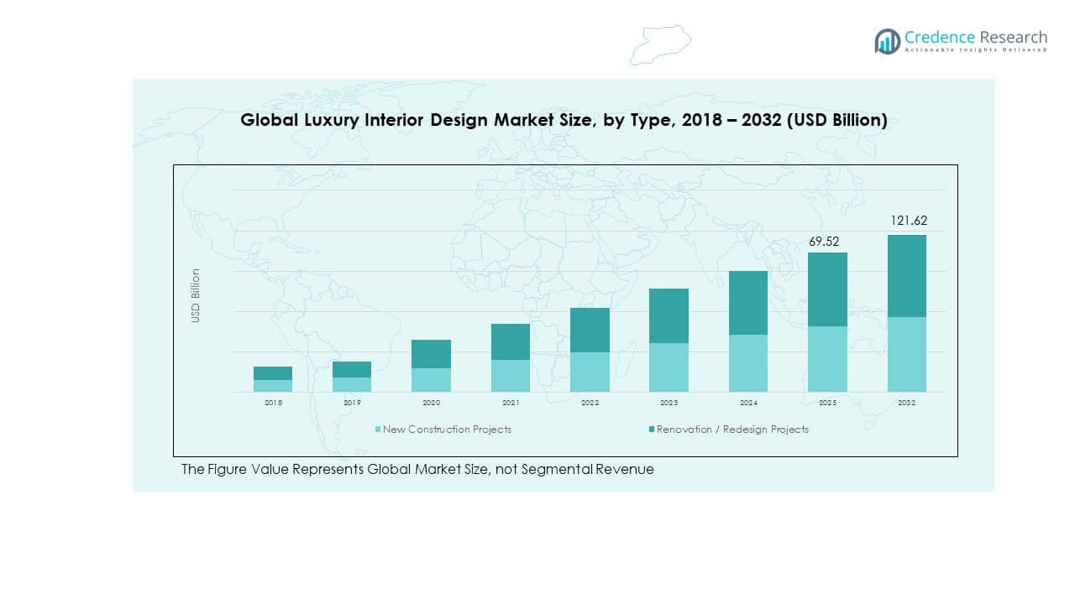Click the 2022 x-axis year label
Screen dimensions: 1075x604
(590, 404)
